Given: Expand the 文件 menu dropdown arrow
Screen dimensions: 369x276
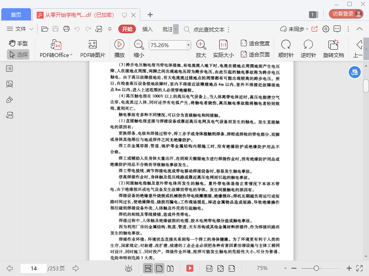Looking at the screenshot, I should tap(32, 29).
